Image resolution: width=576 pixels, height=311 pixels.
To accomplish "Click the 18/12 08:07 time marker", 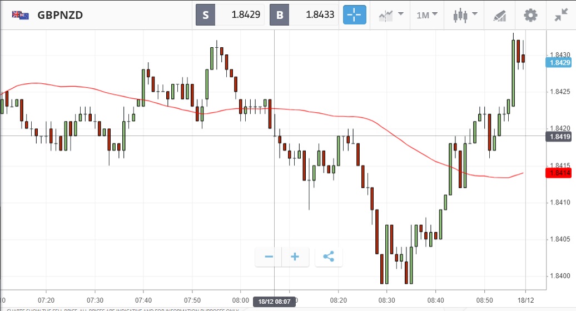I will tap(274, 302).
